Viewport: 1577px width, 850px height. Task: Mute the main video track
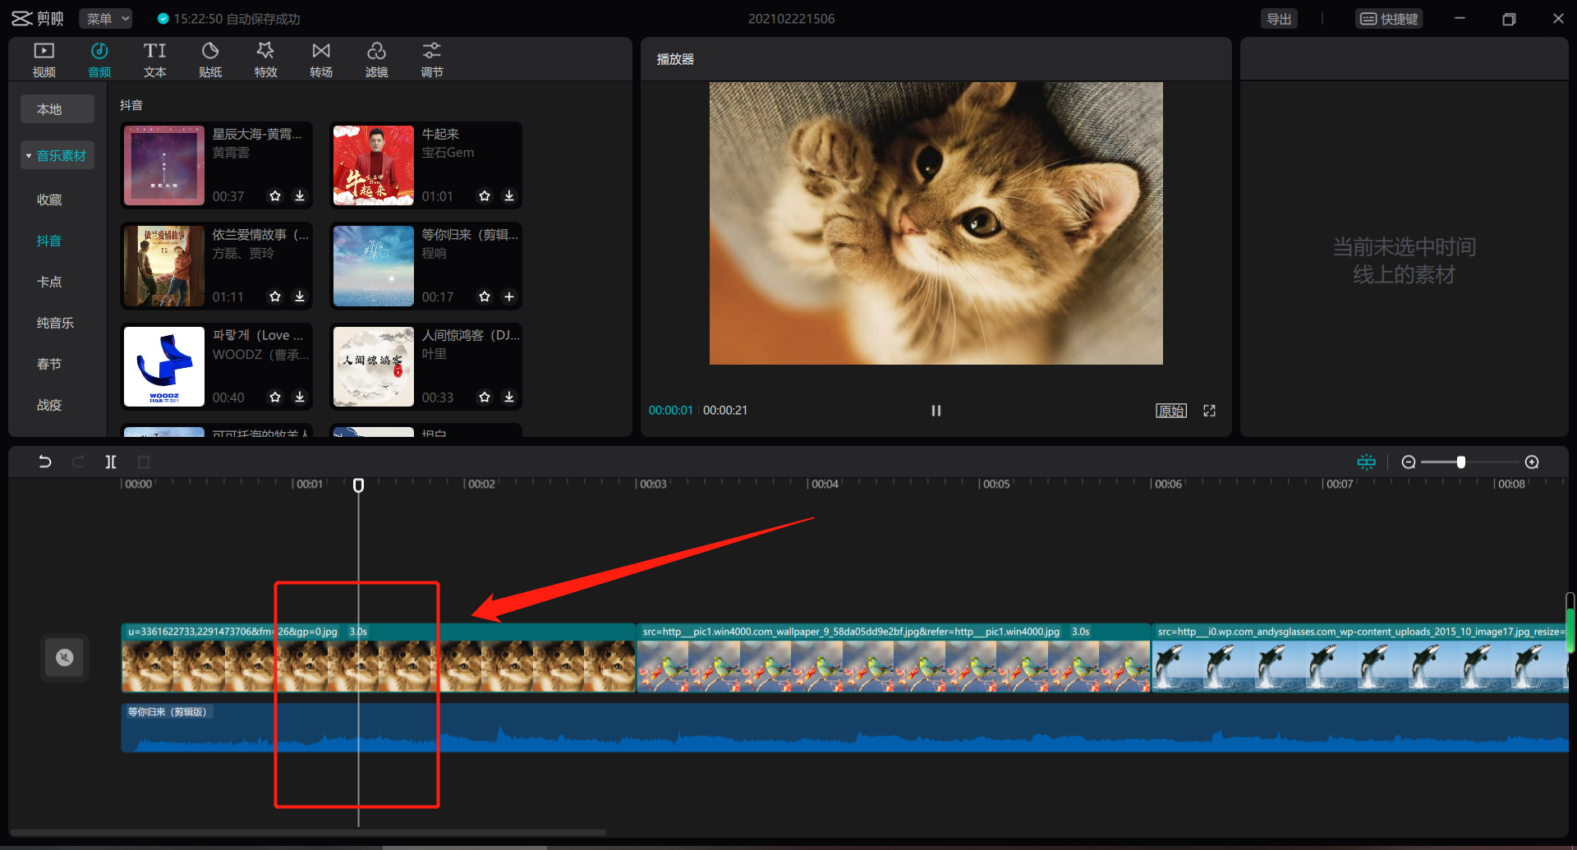tap(64, 657)
